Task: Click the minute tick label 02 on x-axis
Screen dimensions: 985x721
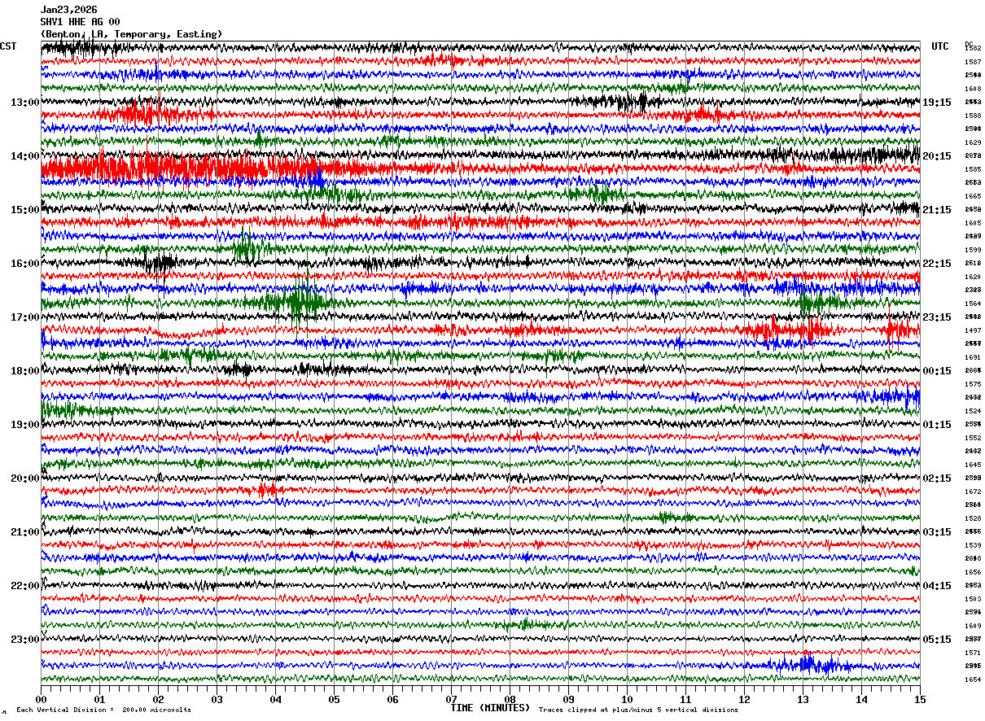Action: coord(158,700)
